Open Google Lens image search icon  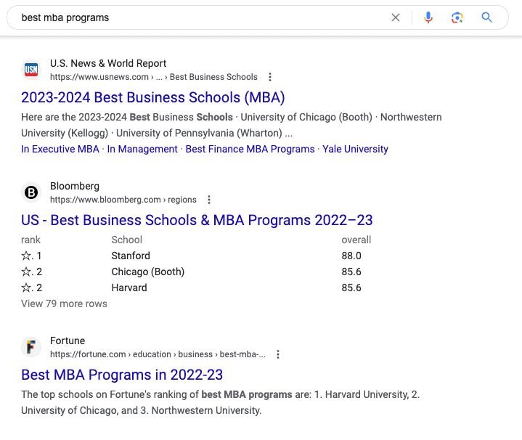point(457,17)
